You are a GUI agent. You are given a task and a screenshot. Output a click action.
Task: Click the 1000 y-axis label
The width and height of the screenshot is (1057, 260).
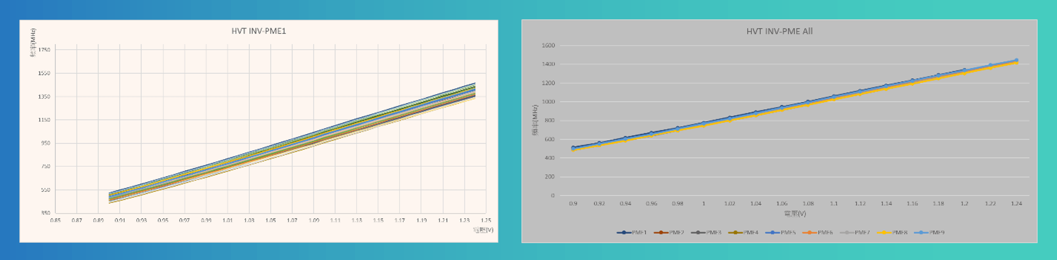pyautogui.click(x=548, y=102)
